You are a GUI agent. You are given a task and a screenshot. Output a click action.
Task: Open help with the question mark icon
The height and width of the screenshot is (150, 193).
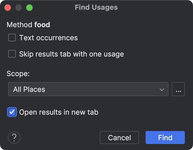14,137
